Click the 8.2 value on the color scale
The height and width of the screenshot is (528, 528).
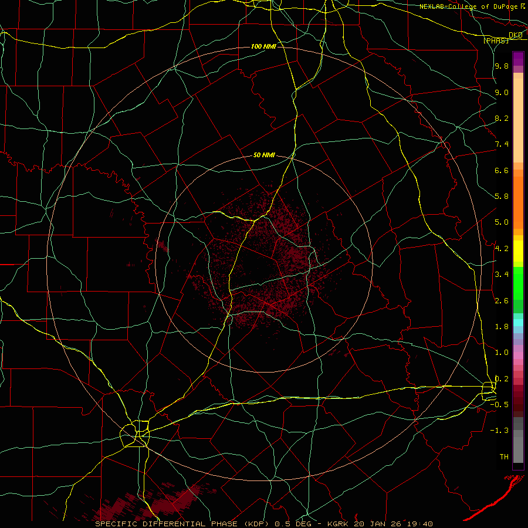[502, 118]
